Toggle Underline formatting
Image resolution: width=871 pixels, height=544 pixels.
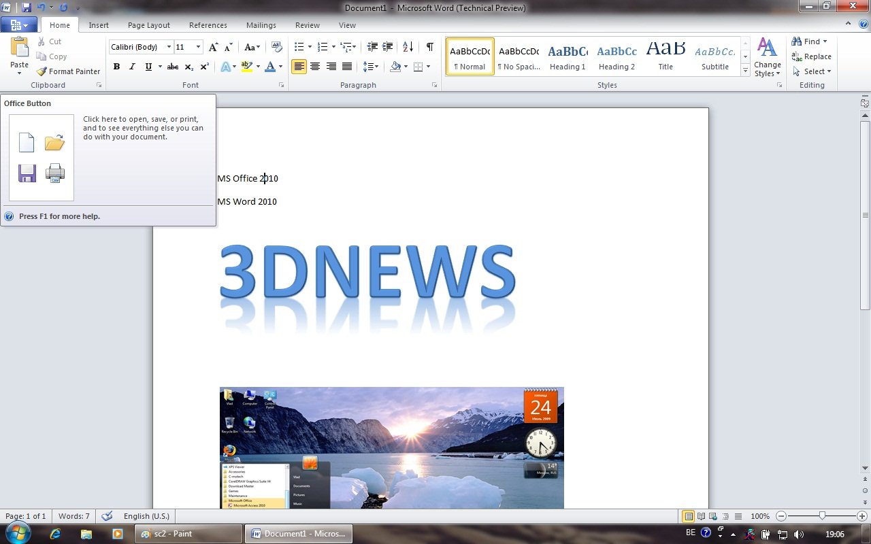pos(148,67)
